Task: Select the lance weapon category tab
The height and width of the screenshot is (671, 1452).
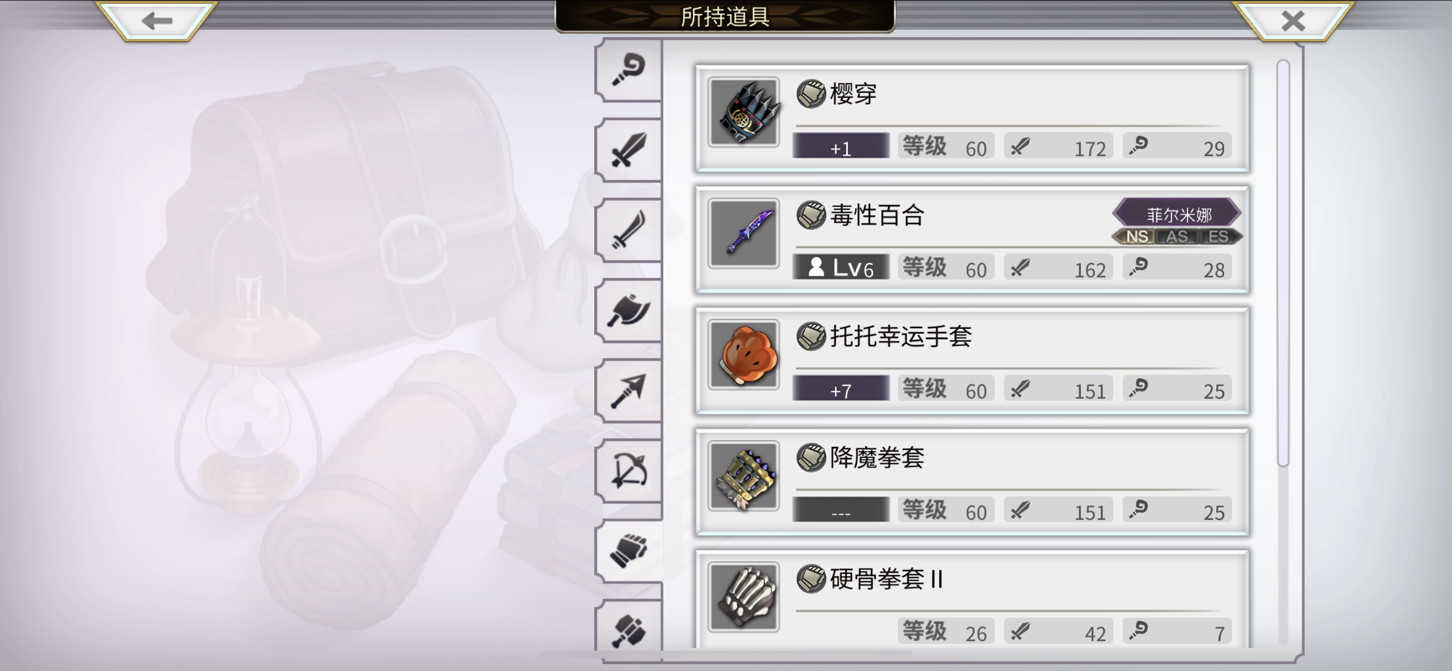Action: click(628, 390)
